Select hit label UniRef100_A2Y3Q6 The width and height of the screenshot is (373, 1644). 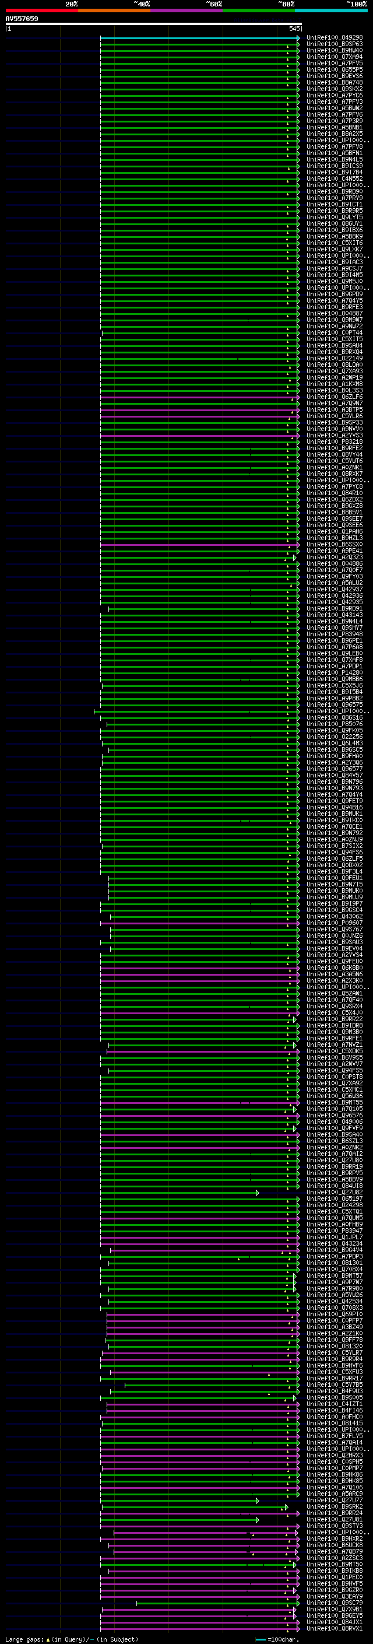(335, 762)
